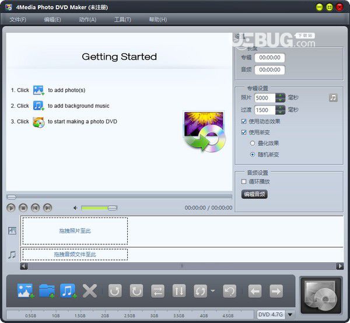Click the vertical flip icon
The height and width of the screenshot is (323, 350).
[x=179, y=291]
